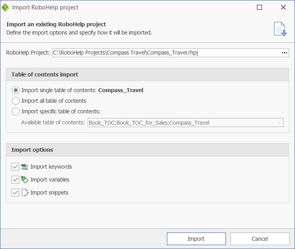Select Import single table of contents option
Viewport: 295px width, 249px height.
pyautogui.click(x=16, y=90)
